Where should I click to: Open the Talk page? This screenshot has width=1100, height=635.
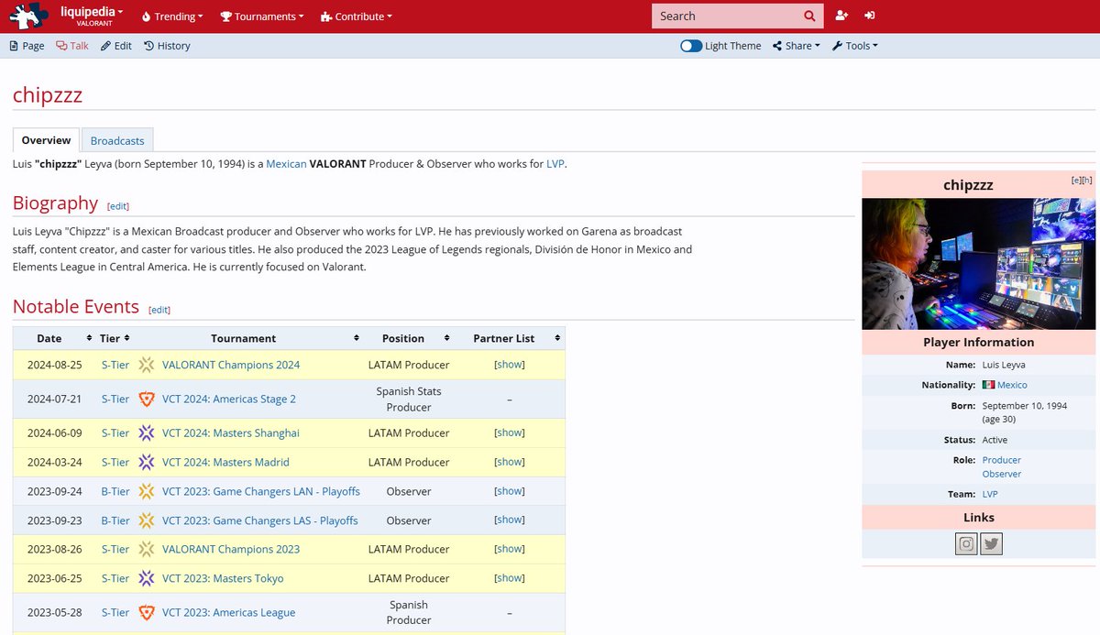coord(72,46)
